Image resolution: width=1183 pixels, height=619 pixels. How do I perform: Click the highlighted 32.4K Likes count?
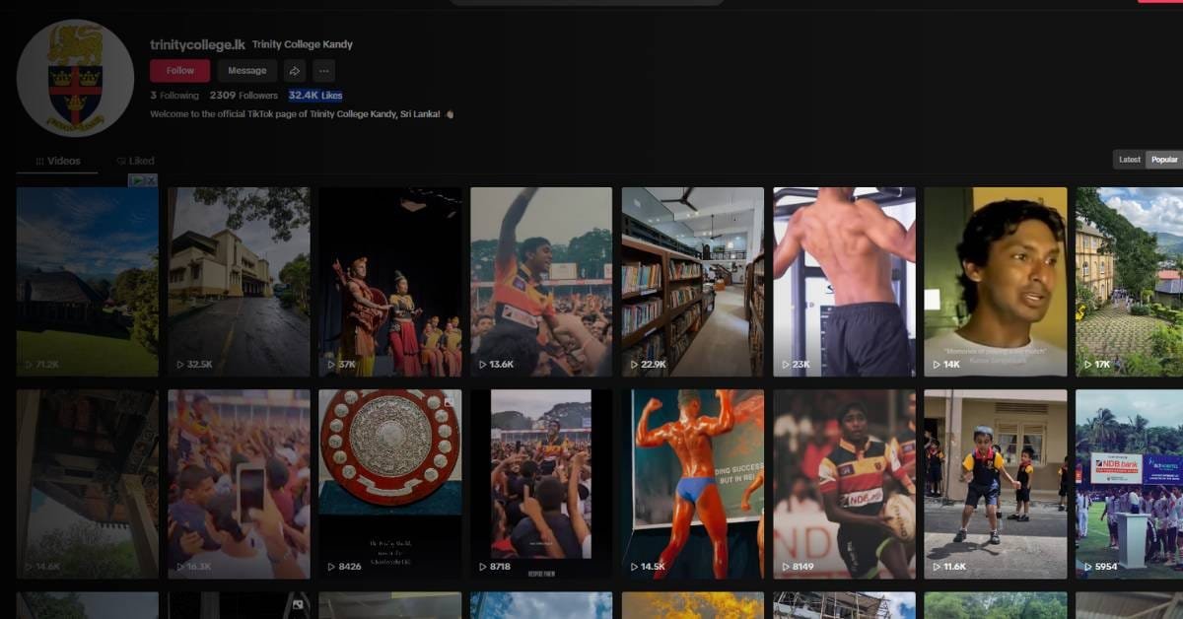pos(314,96)
